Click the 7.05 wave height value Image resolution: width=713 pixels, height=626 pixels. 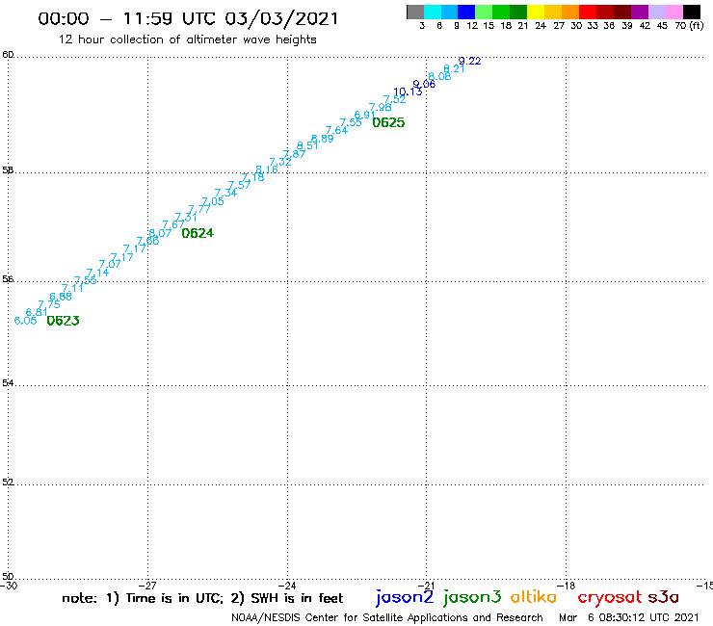pos(213,201)
